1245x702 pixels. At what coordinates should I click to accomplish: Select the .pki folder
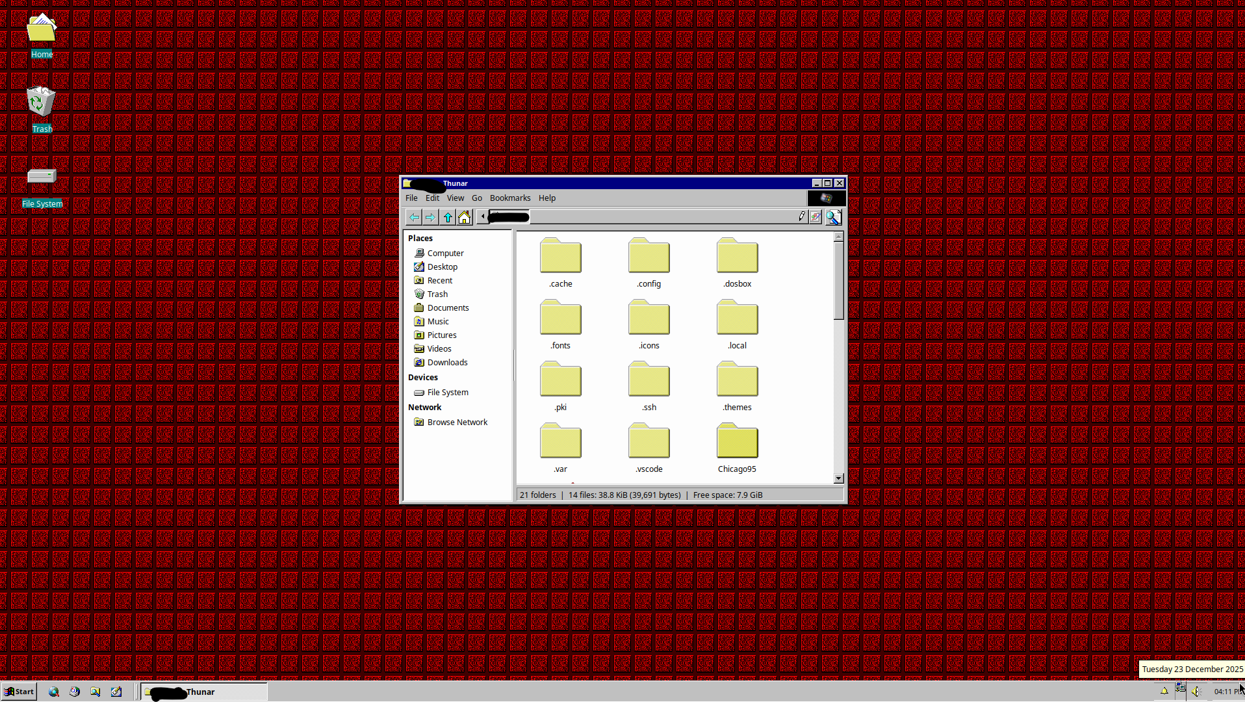(561, 387)
